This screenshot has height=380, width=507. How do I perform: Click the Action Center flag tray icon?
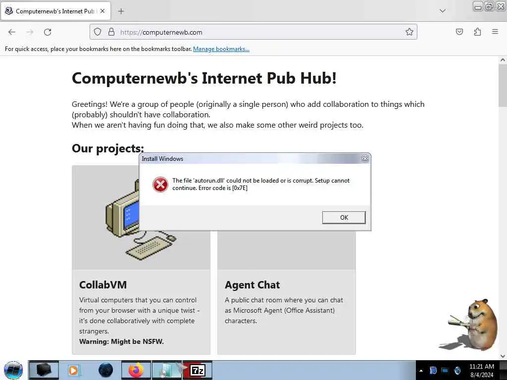(433, 371)
